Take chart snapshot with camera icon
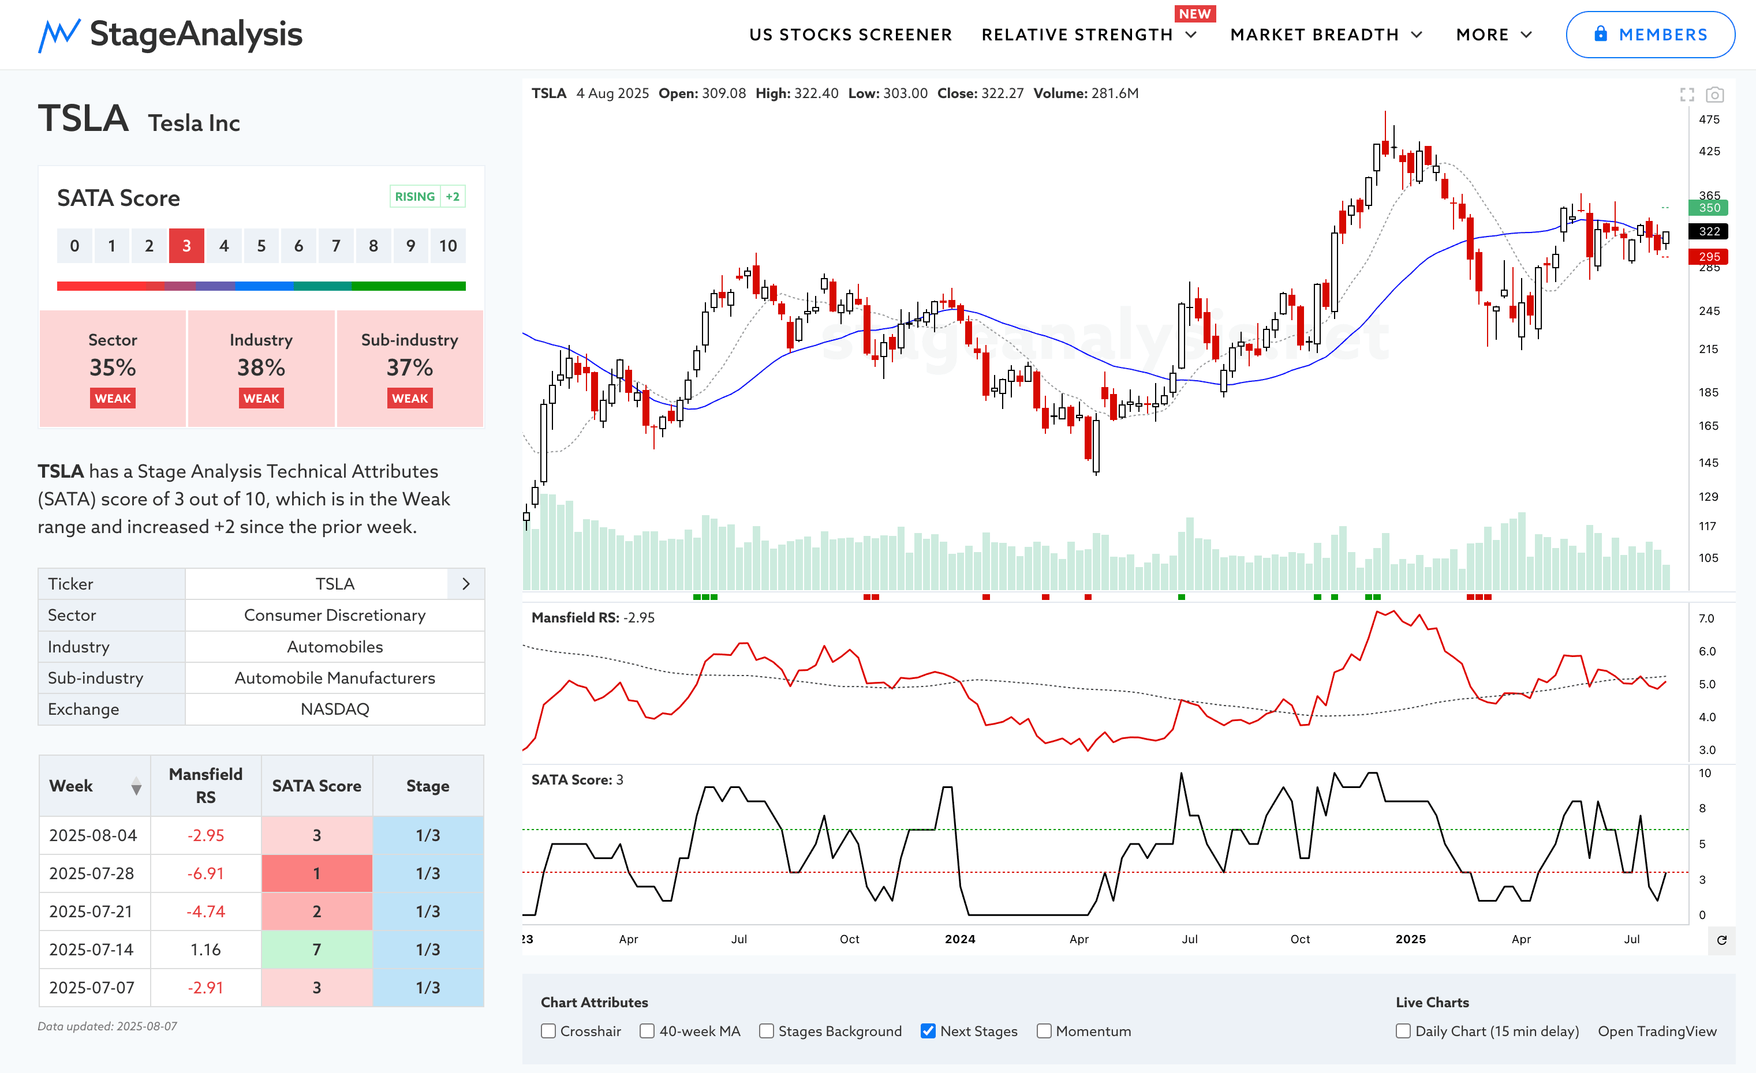1756x1073 pixels. tap(1714, 95)
